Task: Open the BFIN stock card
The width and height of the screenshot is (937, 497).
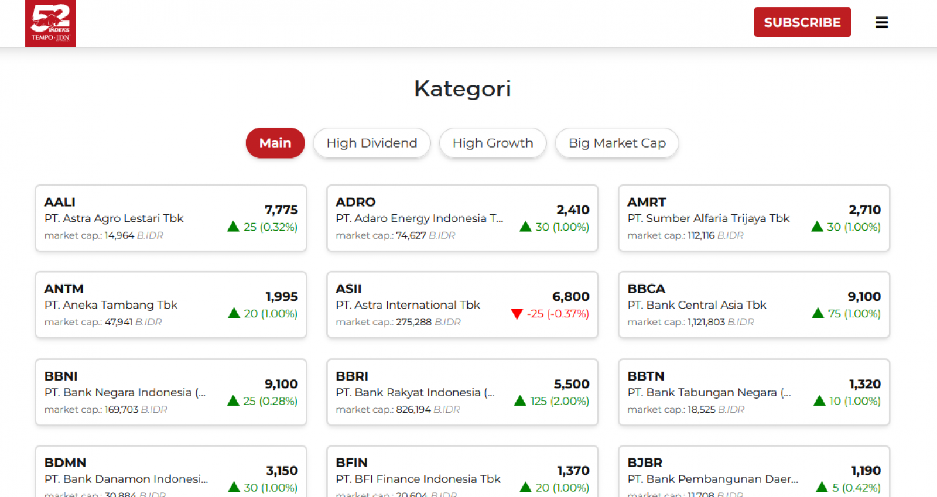Action: [463, 472]
